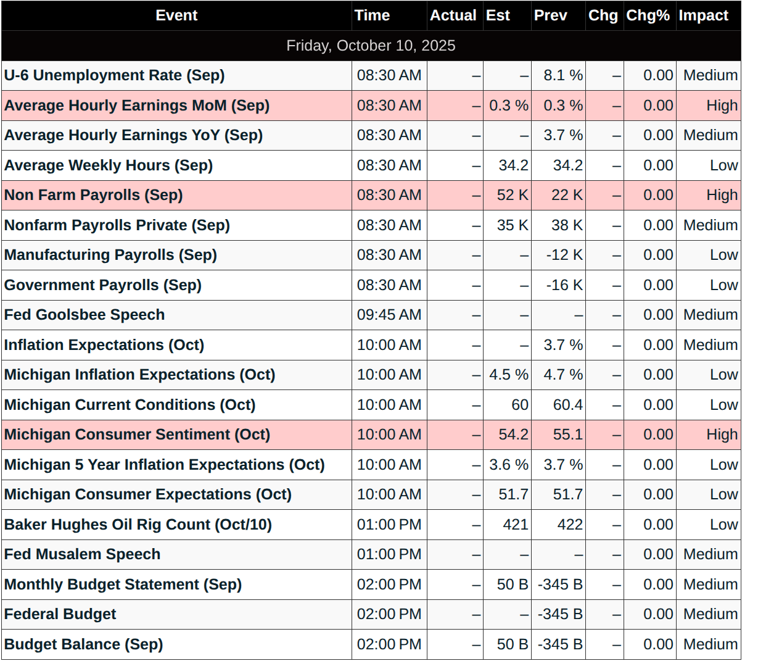Select Michigan 5 Year Inflation Expectations event
The height and width of the screenshot is (666, 758).
click(x=165, y=465)
